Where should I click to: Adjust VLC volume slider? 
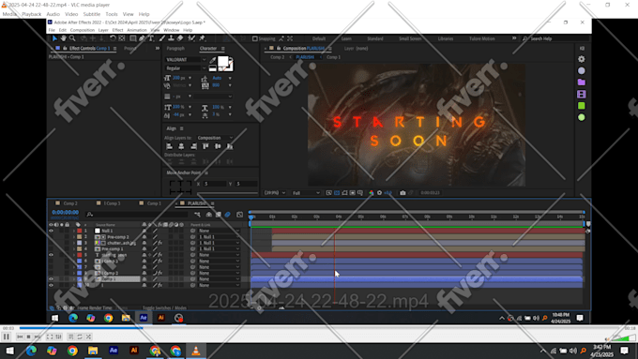pos(625,338)
